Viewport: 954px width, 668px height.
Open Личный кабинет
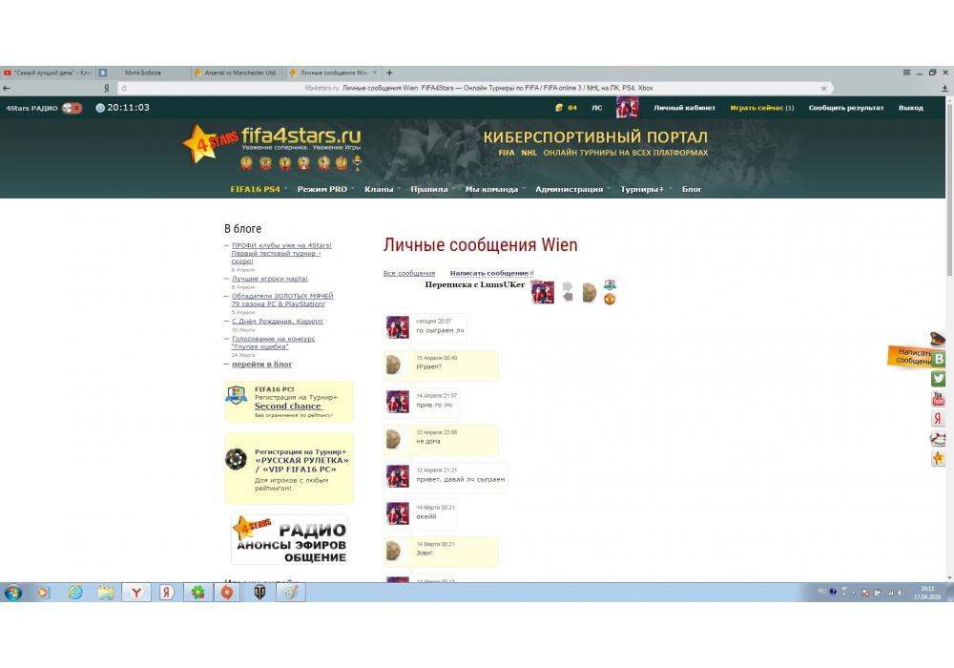pyautogui.click(x=684, y=108)
